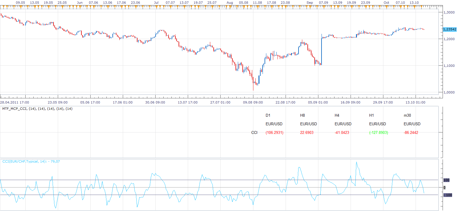Screen dimensions: 459x211
Task: Click the 1,1000 price level label
Action: point(449,66)
